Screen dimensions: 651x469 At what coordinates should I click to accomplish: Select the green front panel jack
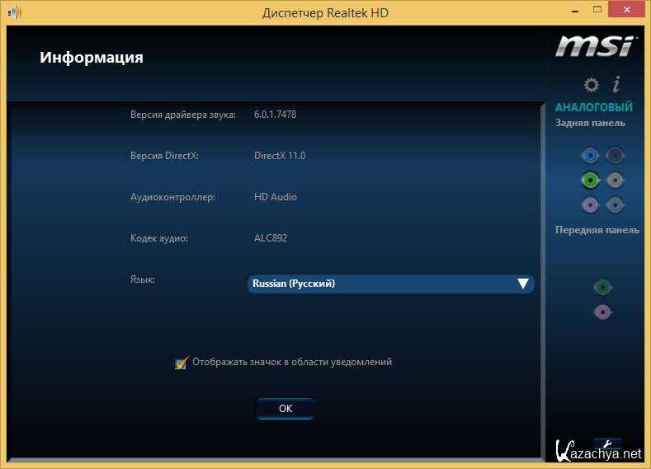603,287
